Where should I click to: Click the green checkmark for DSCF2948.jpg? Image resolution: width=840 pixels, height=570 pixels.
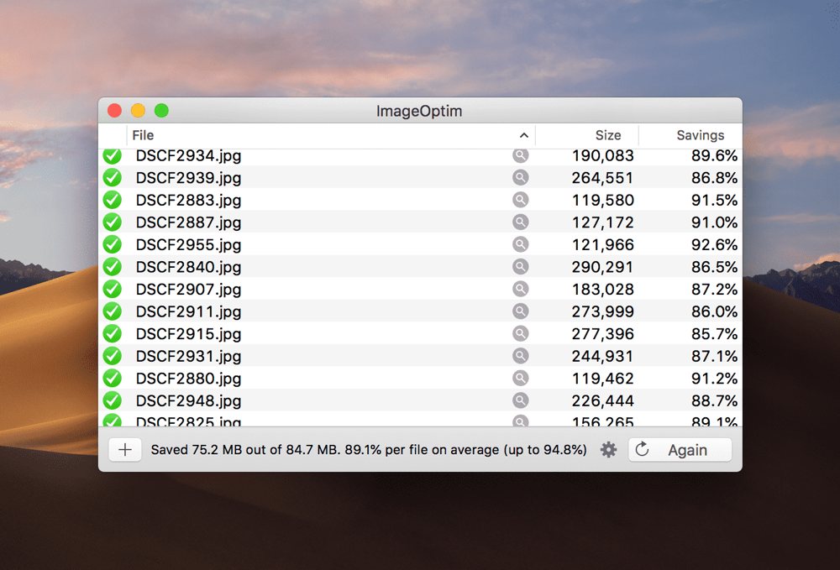112,400
